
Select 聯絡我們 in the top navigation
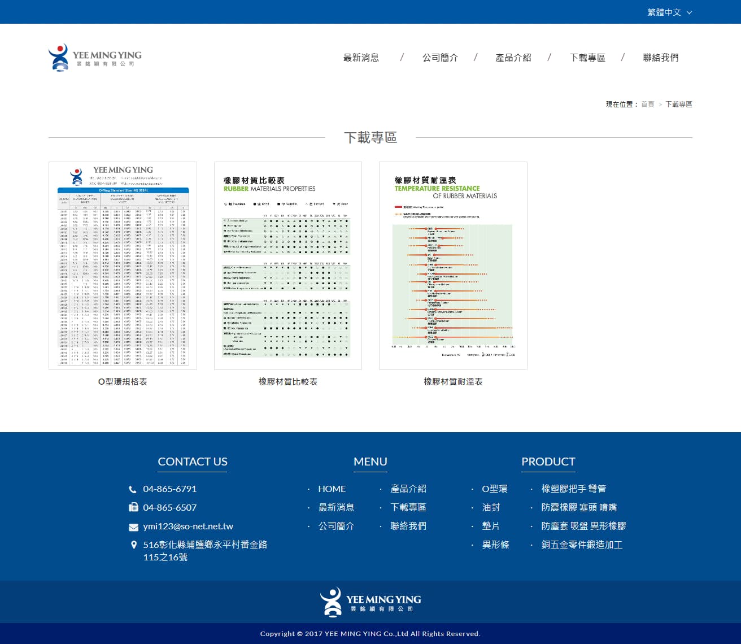pyautogui.click(x=660, y=58)
